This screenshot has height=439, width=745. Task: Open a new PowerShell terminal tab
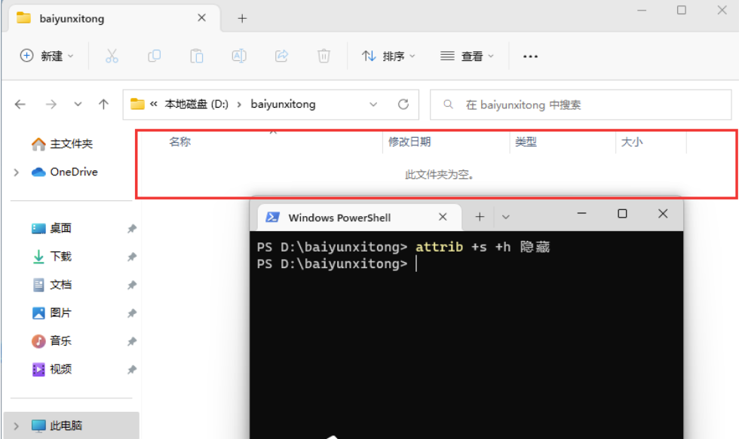pyautogui.click(x=480, y=217)
